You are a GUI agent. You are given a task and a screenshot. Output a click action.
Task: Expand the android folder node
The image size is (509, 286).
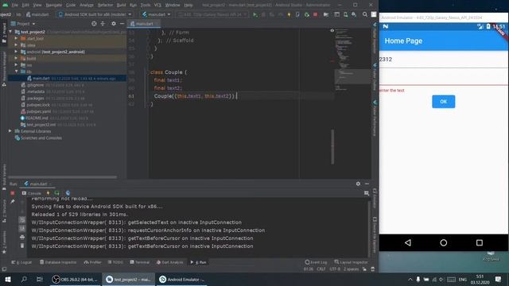(x=16, y=52)
